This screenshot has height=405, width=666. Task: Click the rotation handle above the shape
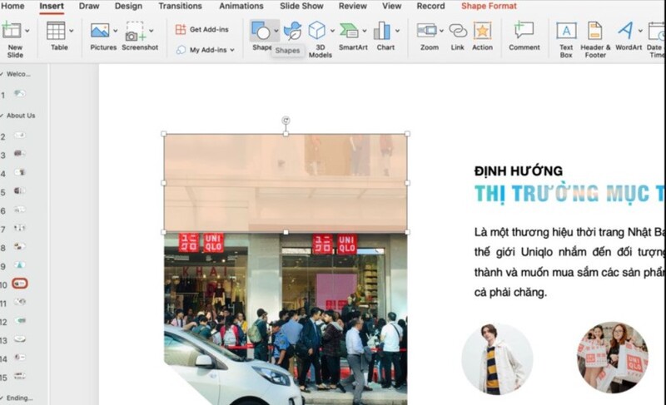tap(286, 121)
